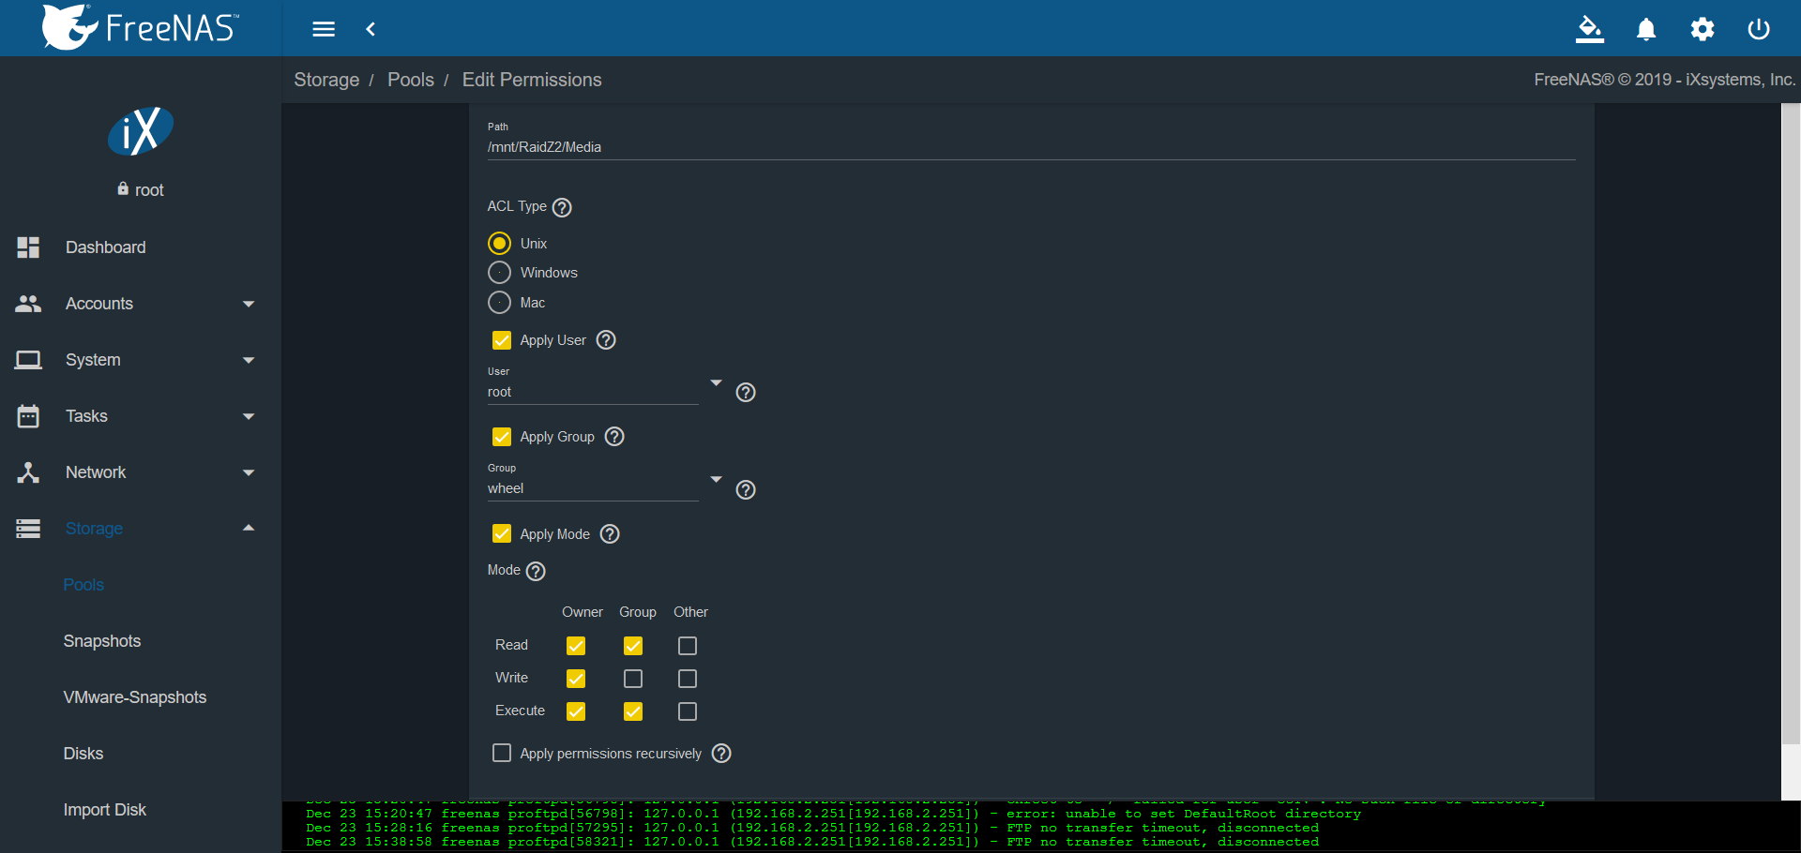Click the Network topology icon
Viewport: 1801px width, 853px height.
pos(28,472)
